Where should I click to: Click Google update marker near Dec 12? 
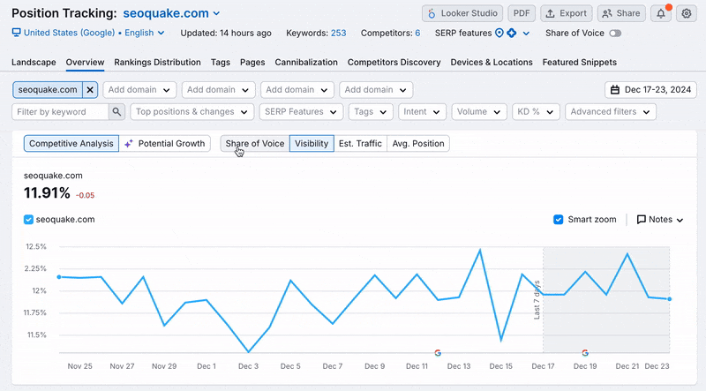[x=438, y=352]
